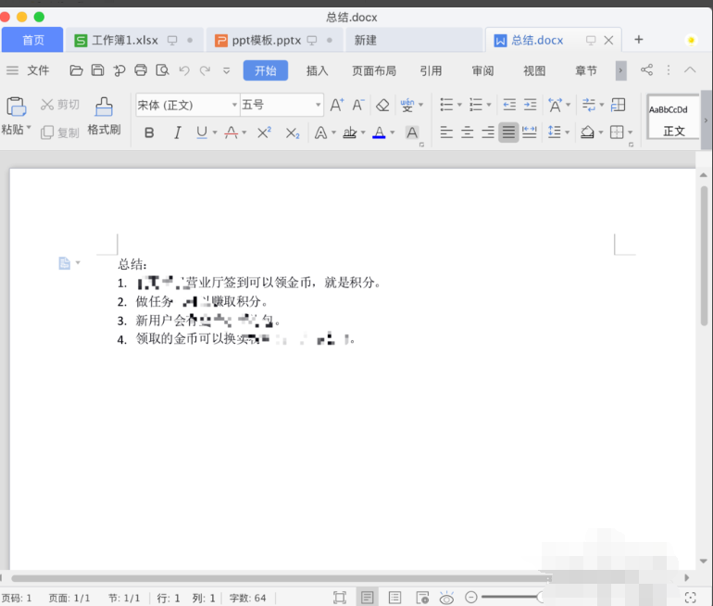
Task: Click the share icon in ribbon
Action: (x=646, y=70)
